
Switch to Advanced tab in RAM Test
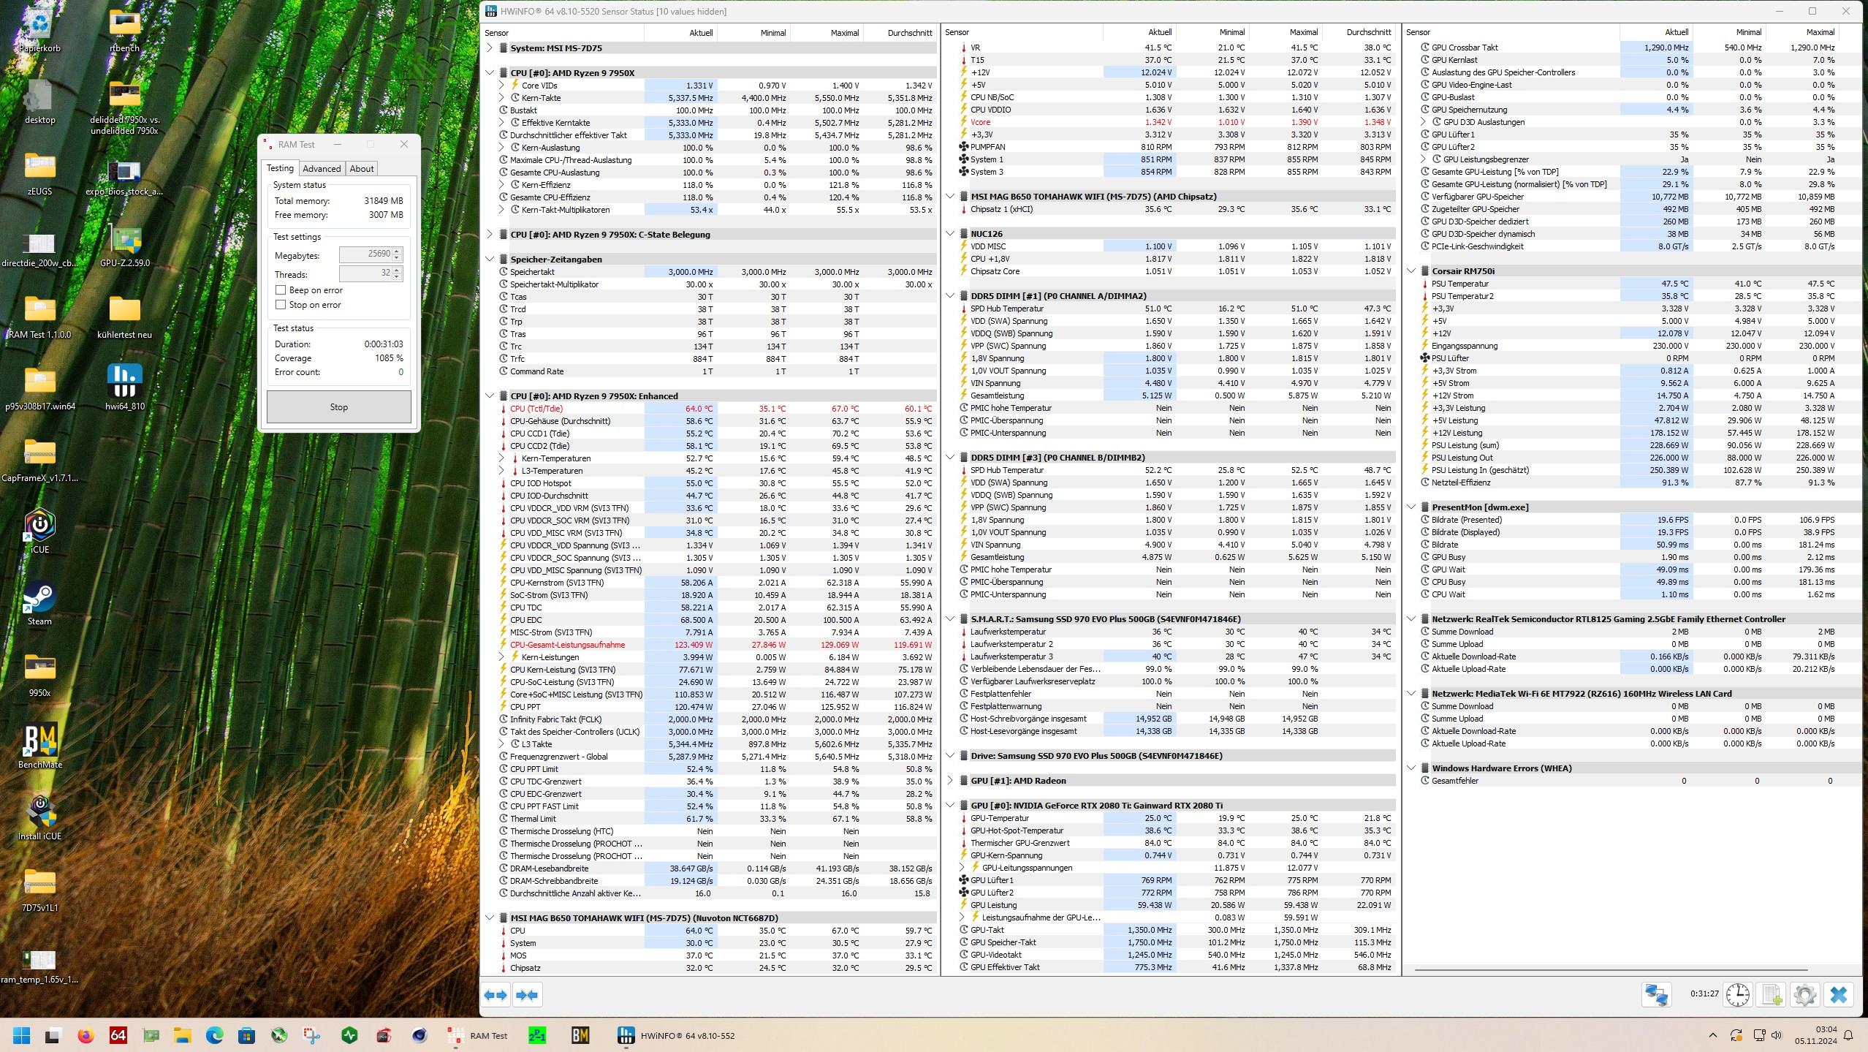pyautogui.click(x=322, y=169)
